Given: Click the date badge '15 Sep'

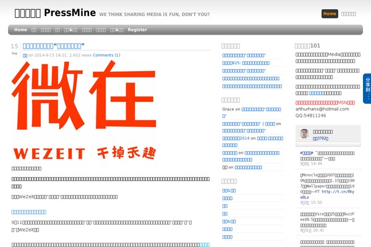Looking at the screenshot, I should tap(14, 49).
